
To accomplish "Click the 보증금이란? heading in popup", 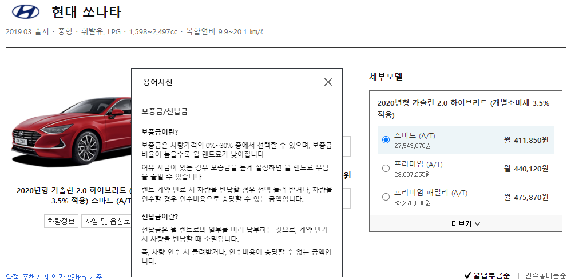I will tap(160, 131).
